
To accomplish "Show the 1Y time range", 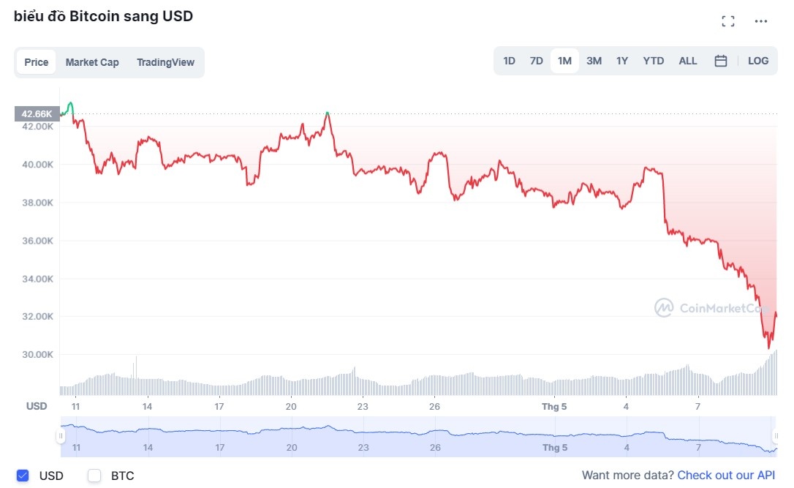I will (x=622, y=61).
